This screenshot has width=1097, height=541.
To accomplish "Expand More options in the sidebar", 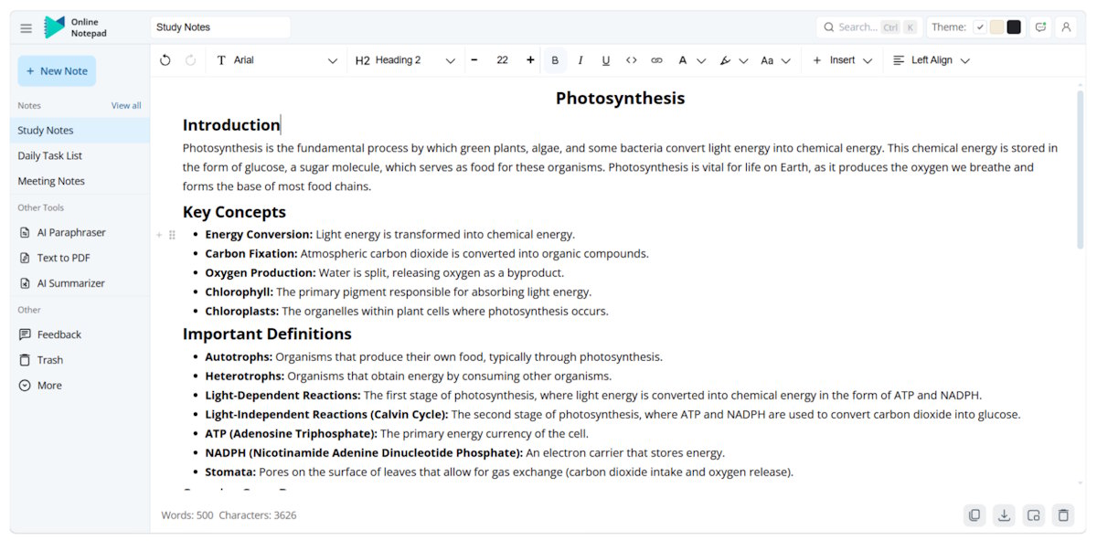I will click(80, 387).
